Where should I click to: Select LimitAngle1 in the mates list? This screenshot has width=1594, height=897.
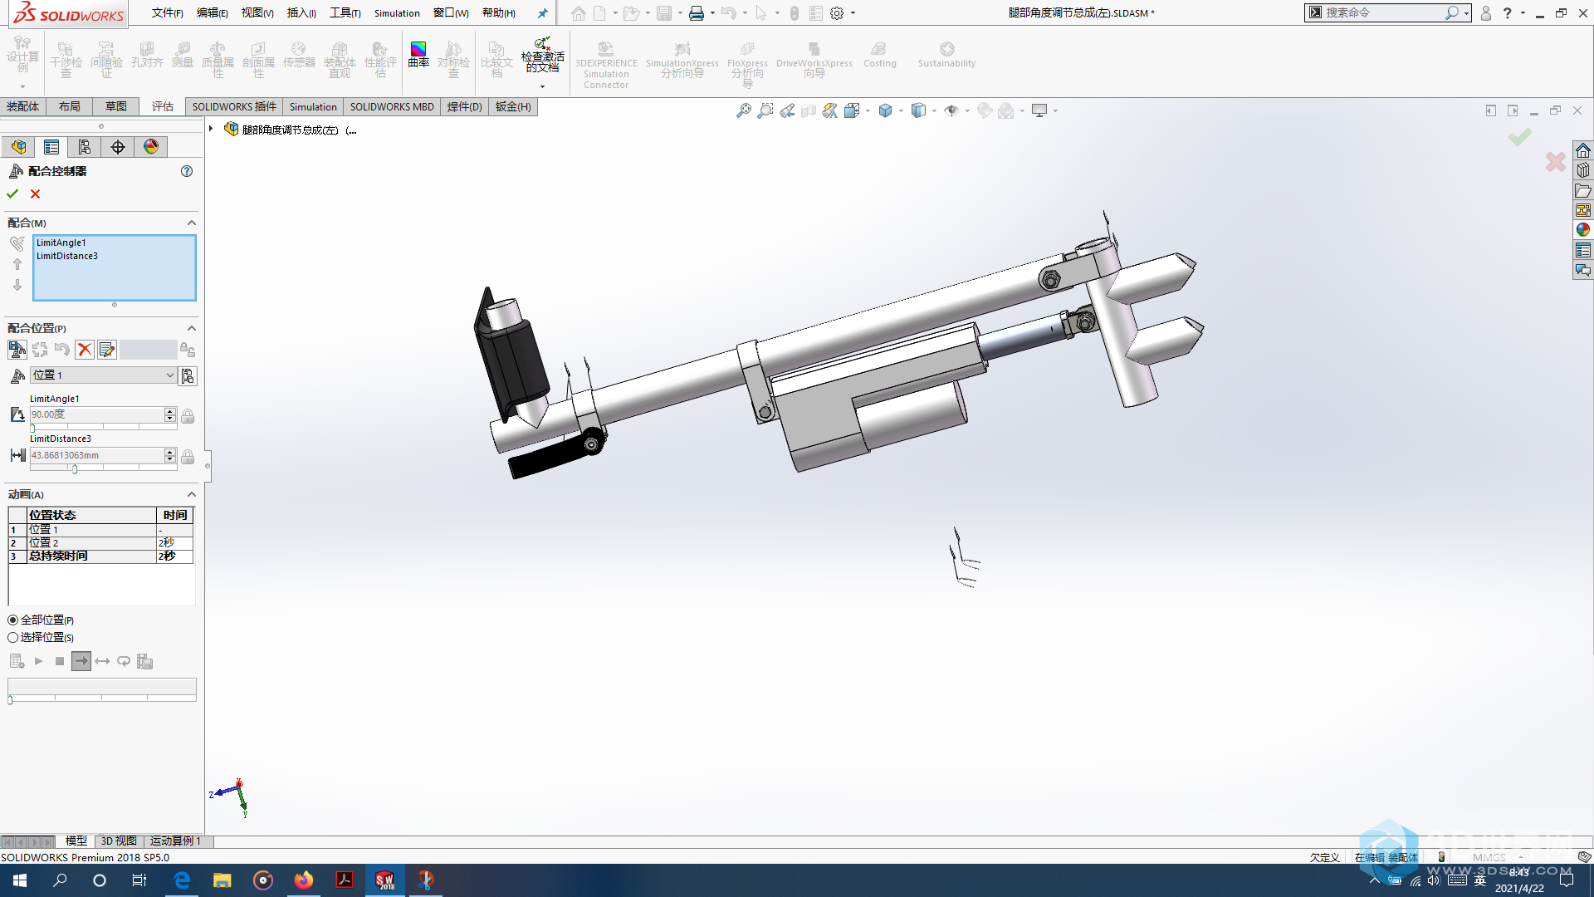(61, 243)
